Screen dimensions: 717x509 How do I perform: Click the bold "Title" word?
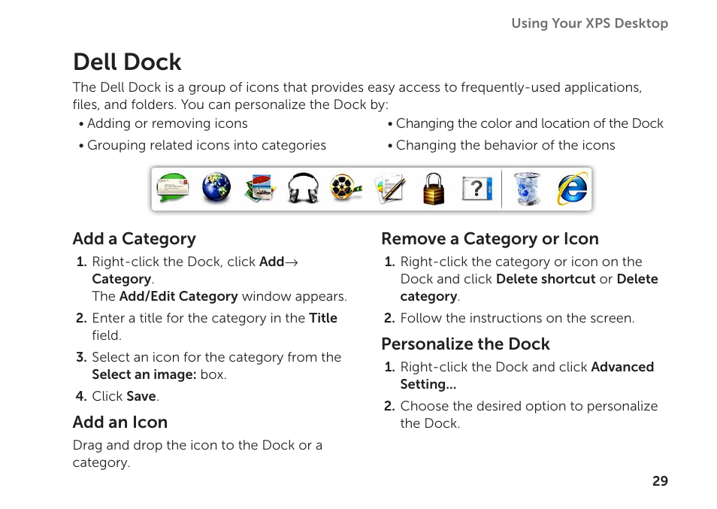coord(323,318)
